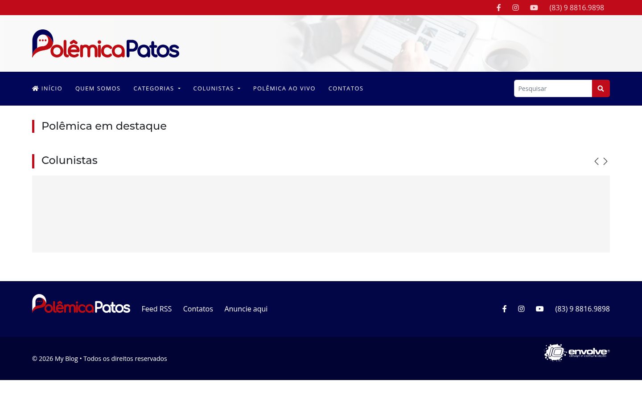Image resolution: width=642 pixels, height=401 pixels.
Task: Click the phone number in top red bar
Action: coord(576,8)
